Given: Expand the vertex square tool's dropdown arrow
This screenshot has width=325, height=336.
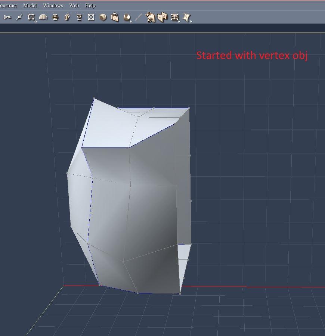Looking at the screenshot, I should pos(35,22).
